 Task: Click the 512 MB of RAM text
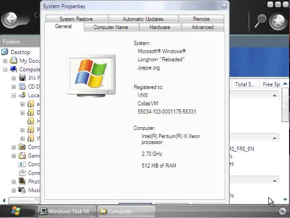click(x=159, y=165)
